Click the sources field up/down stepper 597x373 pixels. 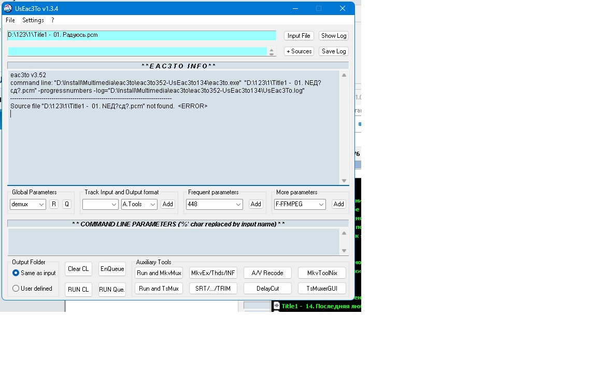point(272,51)
